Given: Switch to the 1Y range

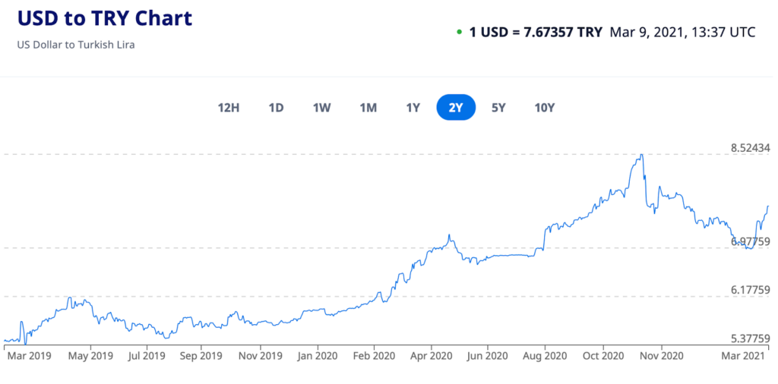Looking at the screenshot, I should click(x=413, y=108).
